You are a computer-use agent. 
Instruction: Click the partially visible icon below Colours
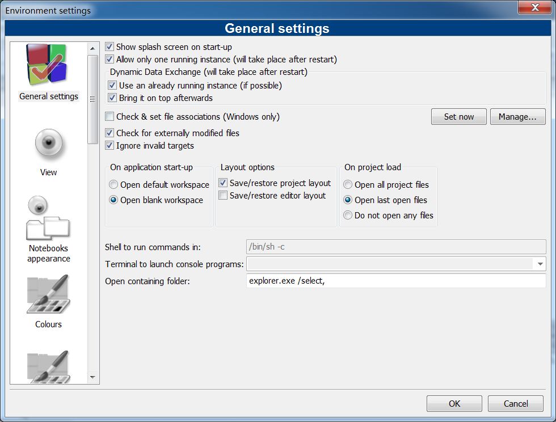48,366
